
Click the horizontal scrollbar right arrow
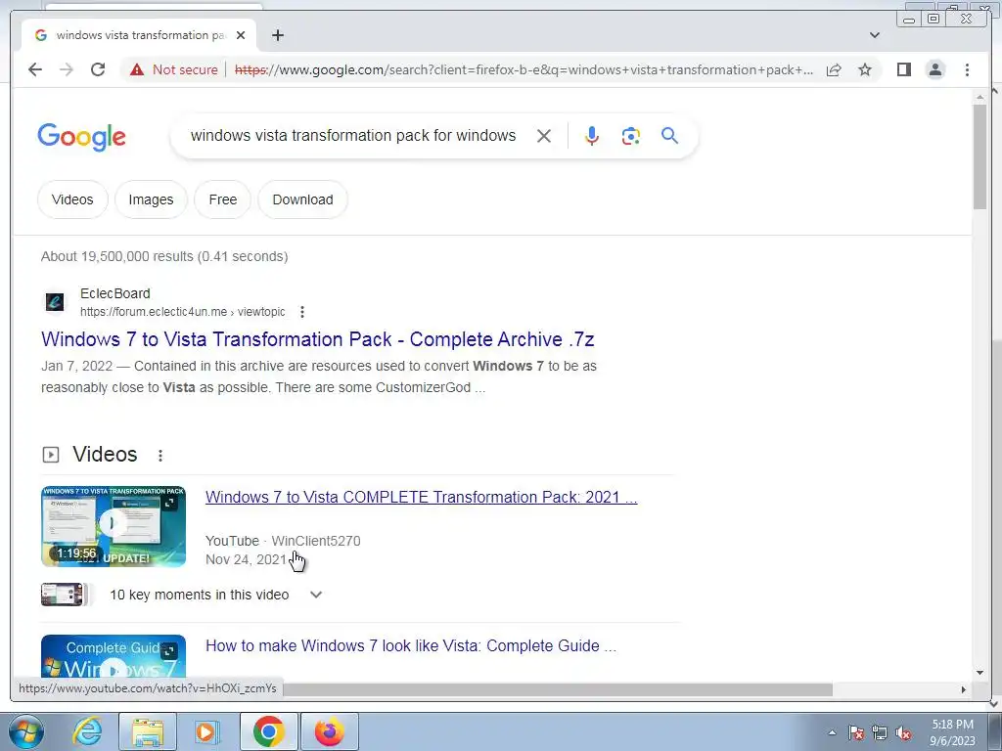click(964, 689)
